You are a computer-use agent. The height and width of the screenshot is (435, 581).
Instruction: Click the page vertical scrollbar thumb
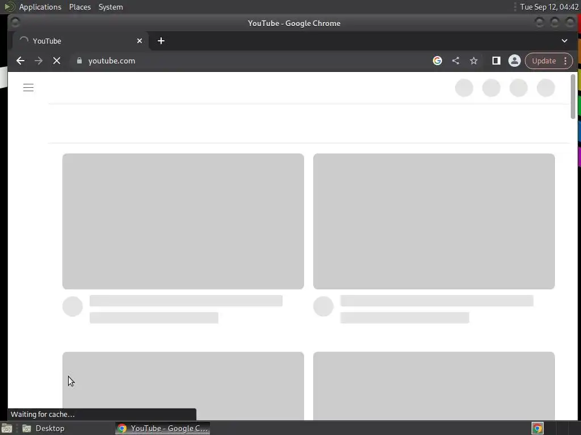(573, 96)
